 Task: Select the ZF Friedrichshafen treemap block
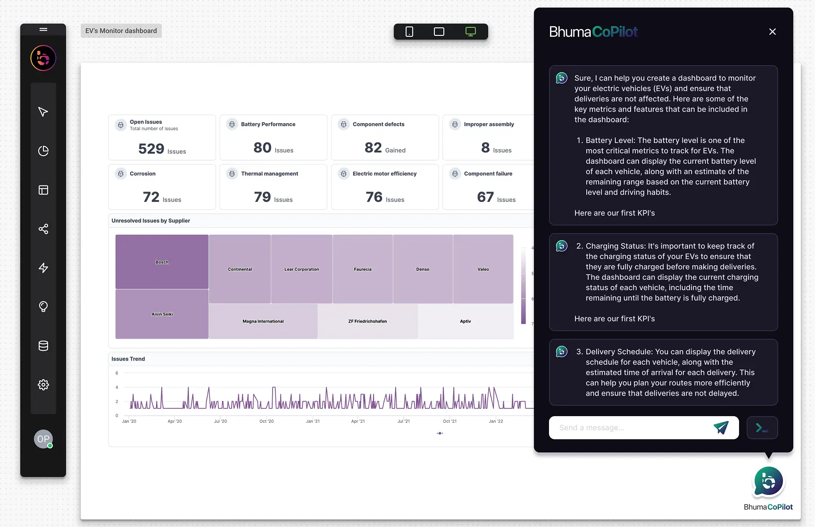tap(367, 321)
